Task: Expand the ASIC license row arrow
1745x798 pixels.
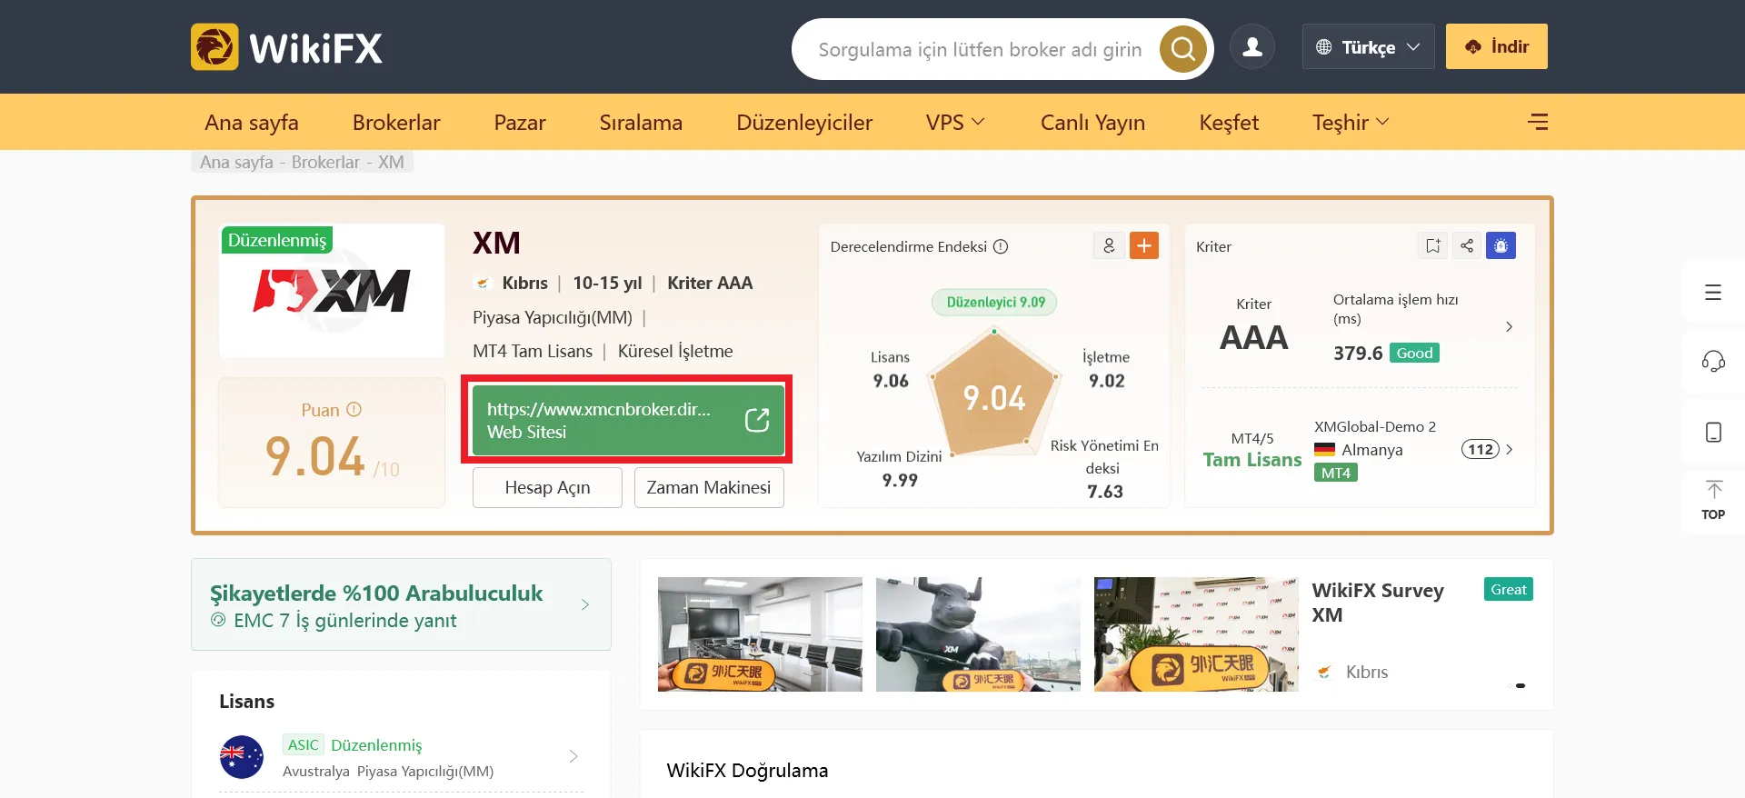Action: tap(573, 756)
